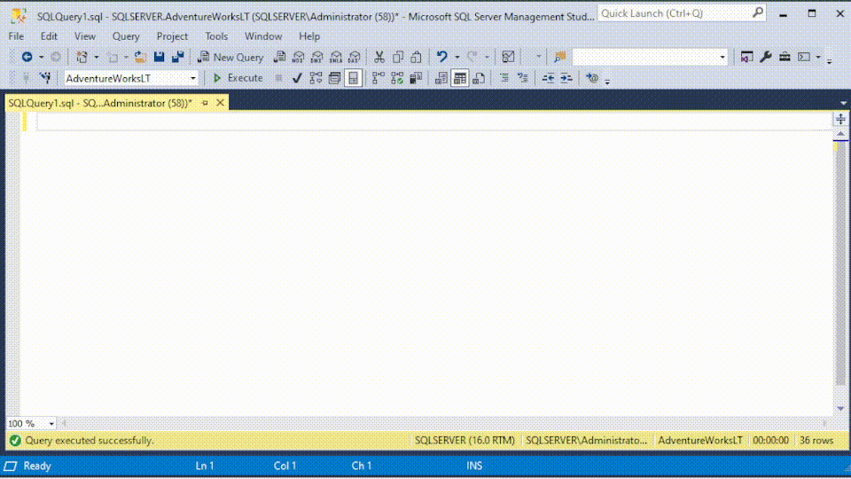The image size is (851, 479).
Task: Open the Tools menu
Action: click(x=216, y=36)
